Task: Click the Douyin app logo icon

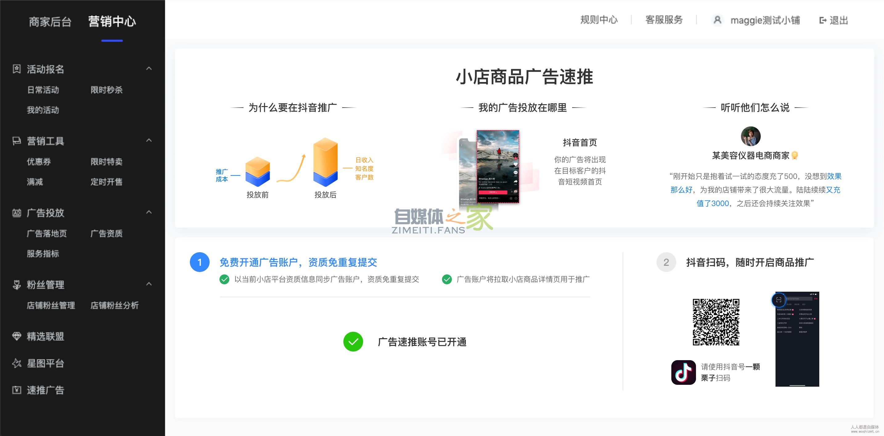Action: click(683, 372)
